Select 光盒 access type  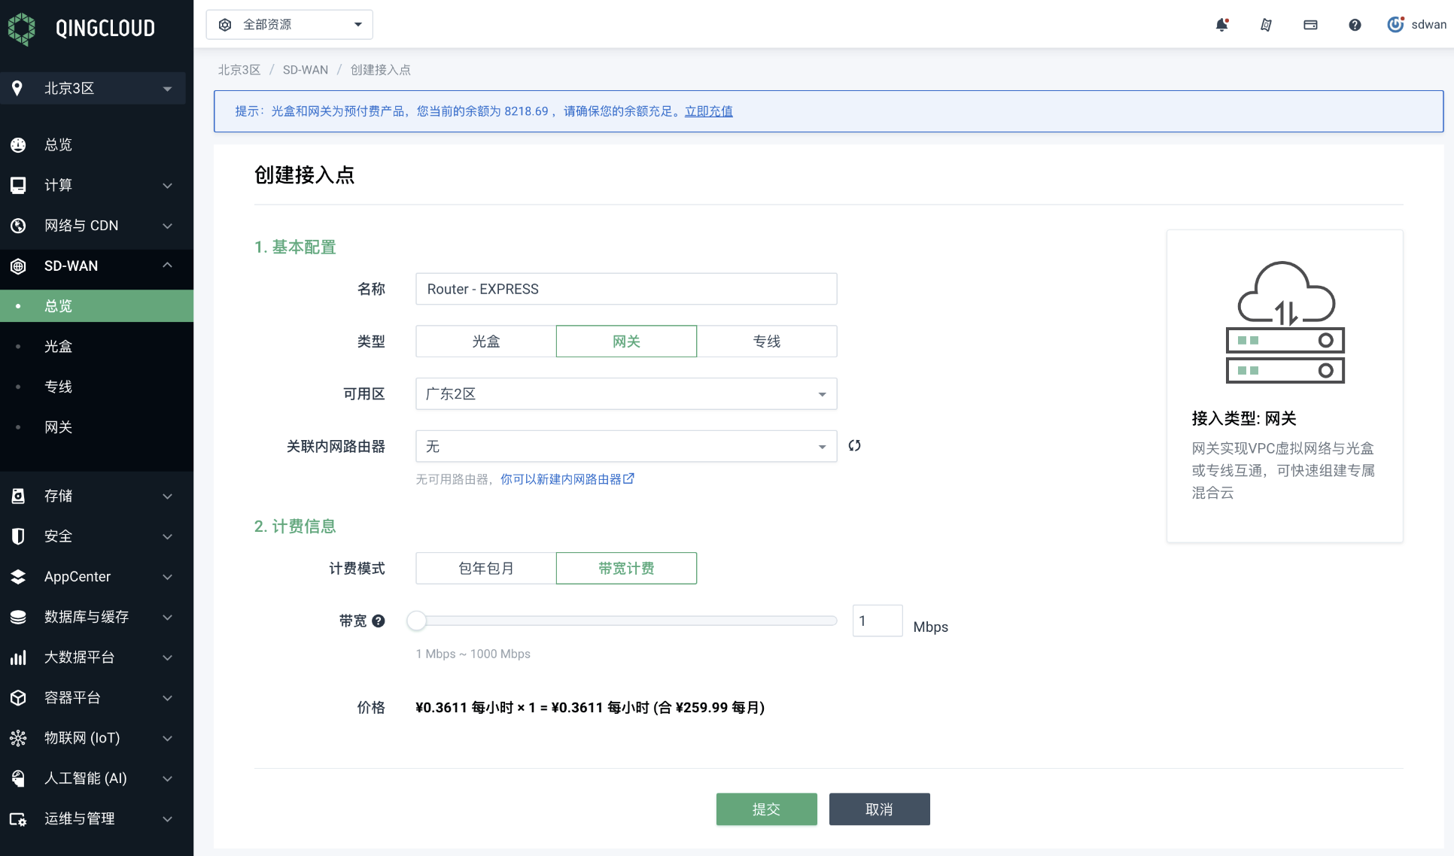(485, 341)
